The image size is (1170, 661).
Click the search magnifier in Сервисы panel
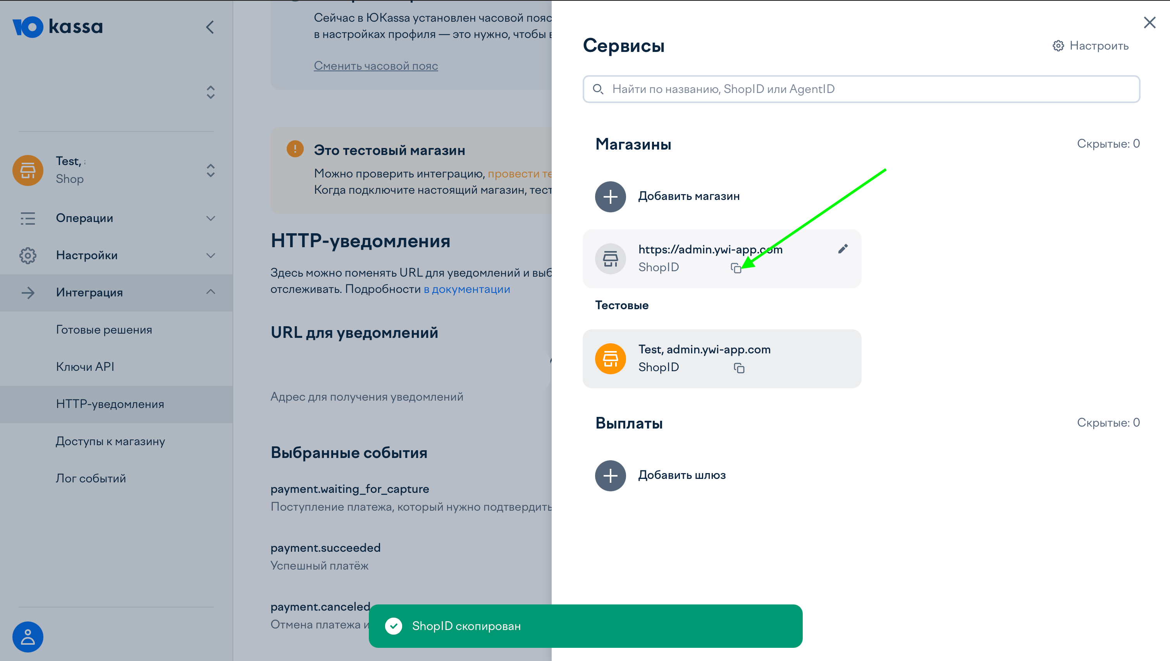[x=598, y=89]
